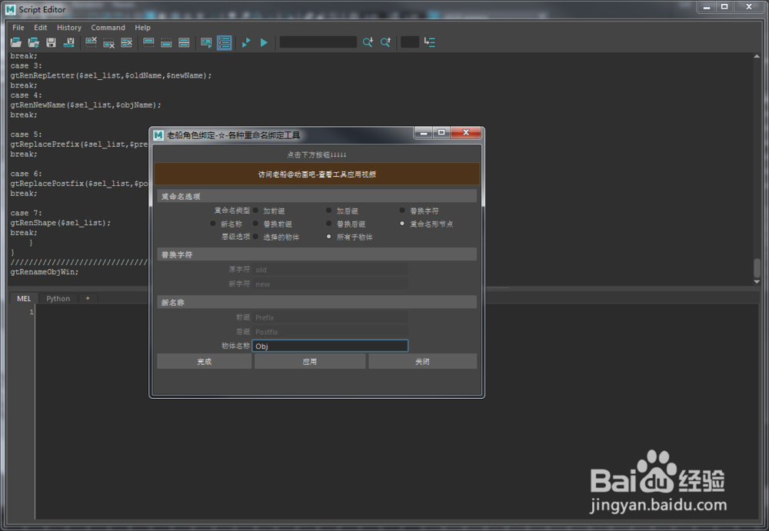Clear the history pane icon
The width and height of the screenshot is (769, 531).
click(91, 42)
